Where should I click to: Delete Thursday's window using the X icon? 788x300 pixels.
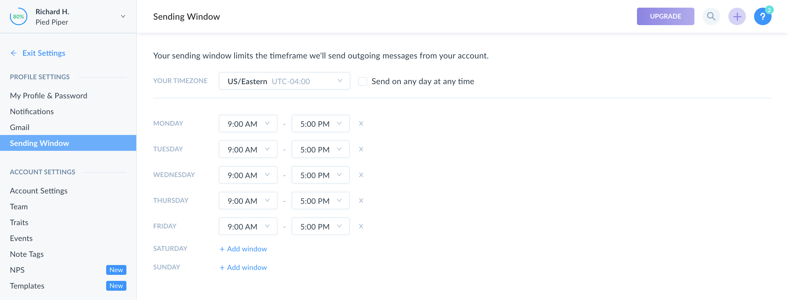click(x=361, y=201)
